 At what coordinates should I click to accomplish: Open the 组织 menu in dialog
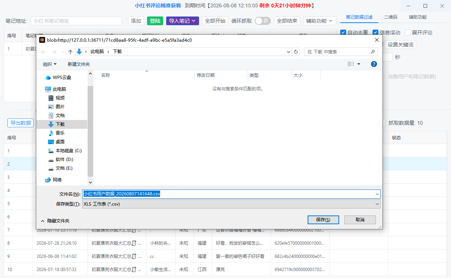point(50,64)
